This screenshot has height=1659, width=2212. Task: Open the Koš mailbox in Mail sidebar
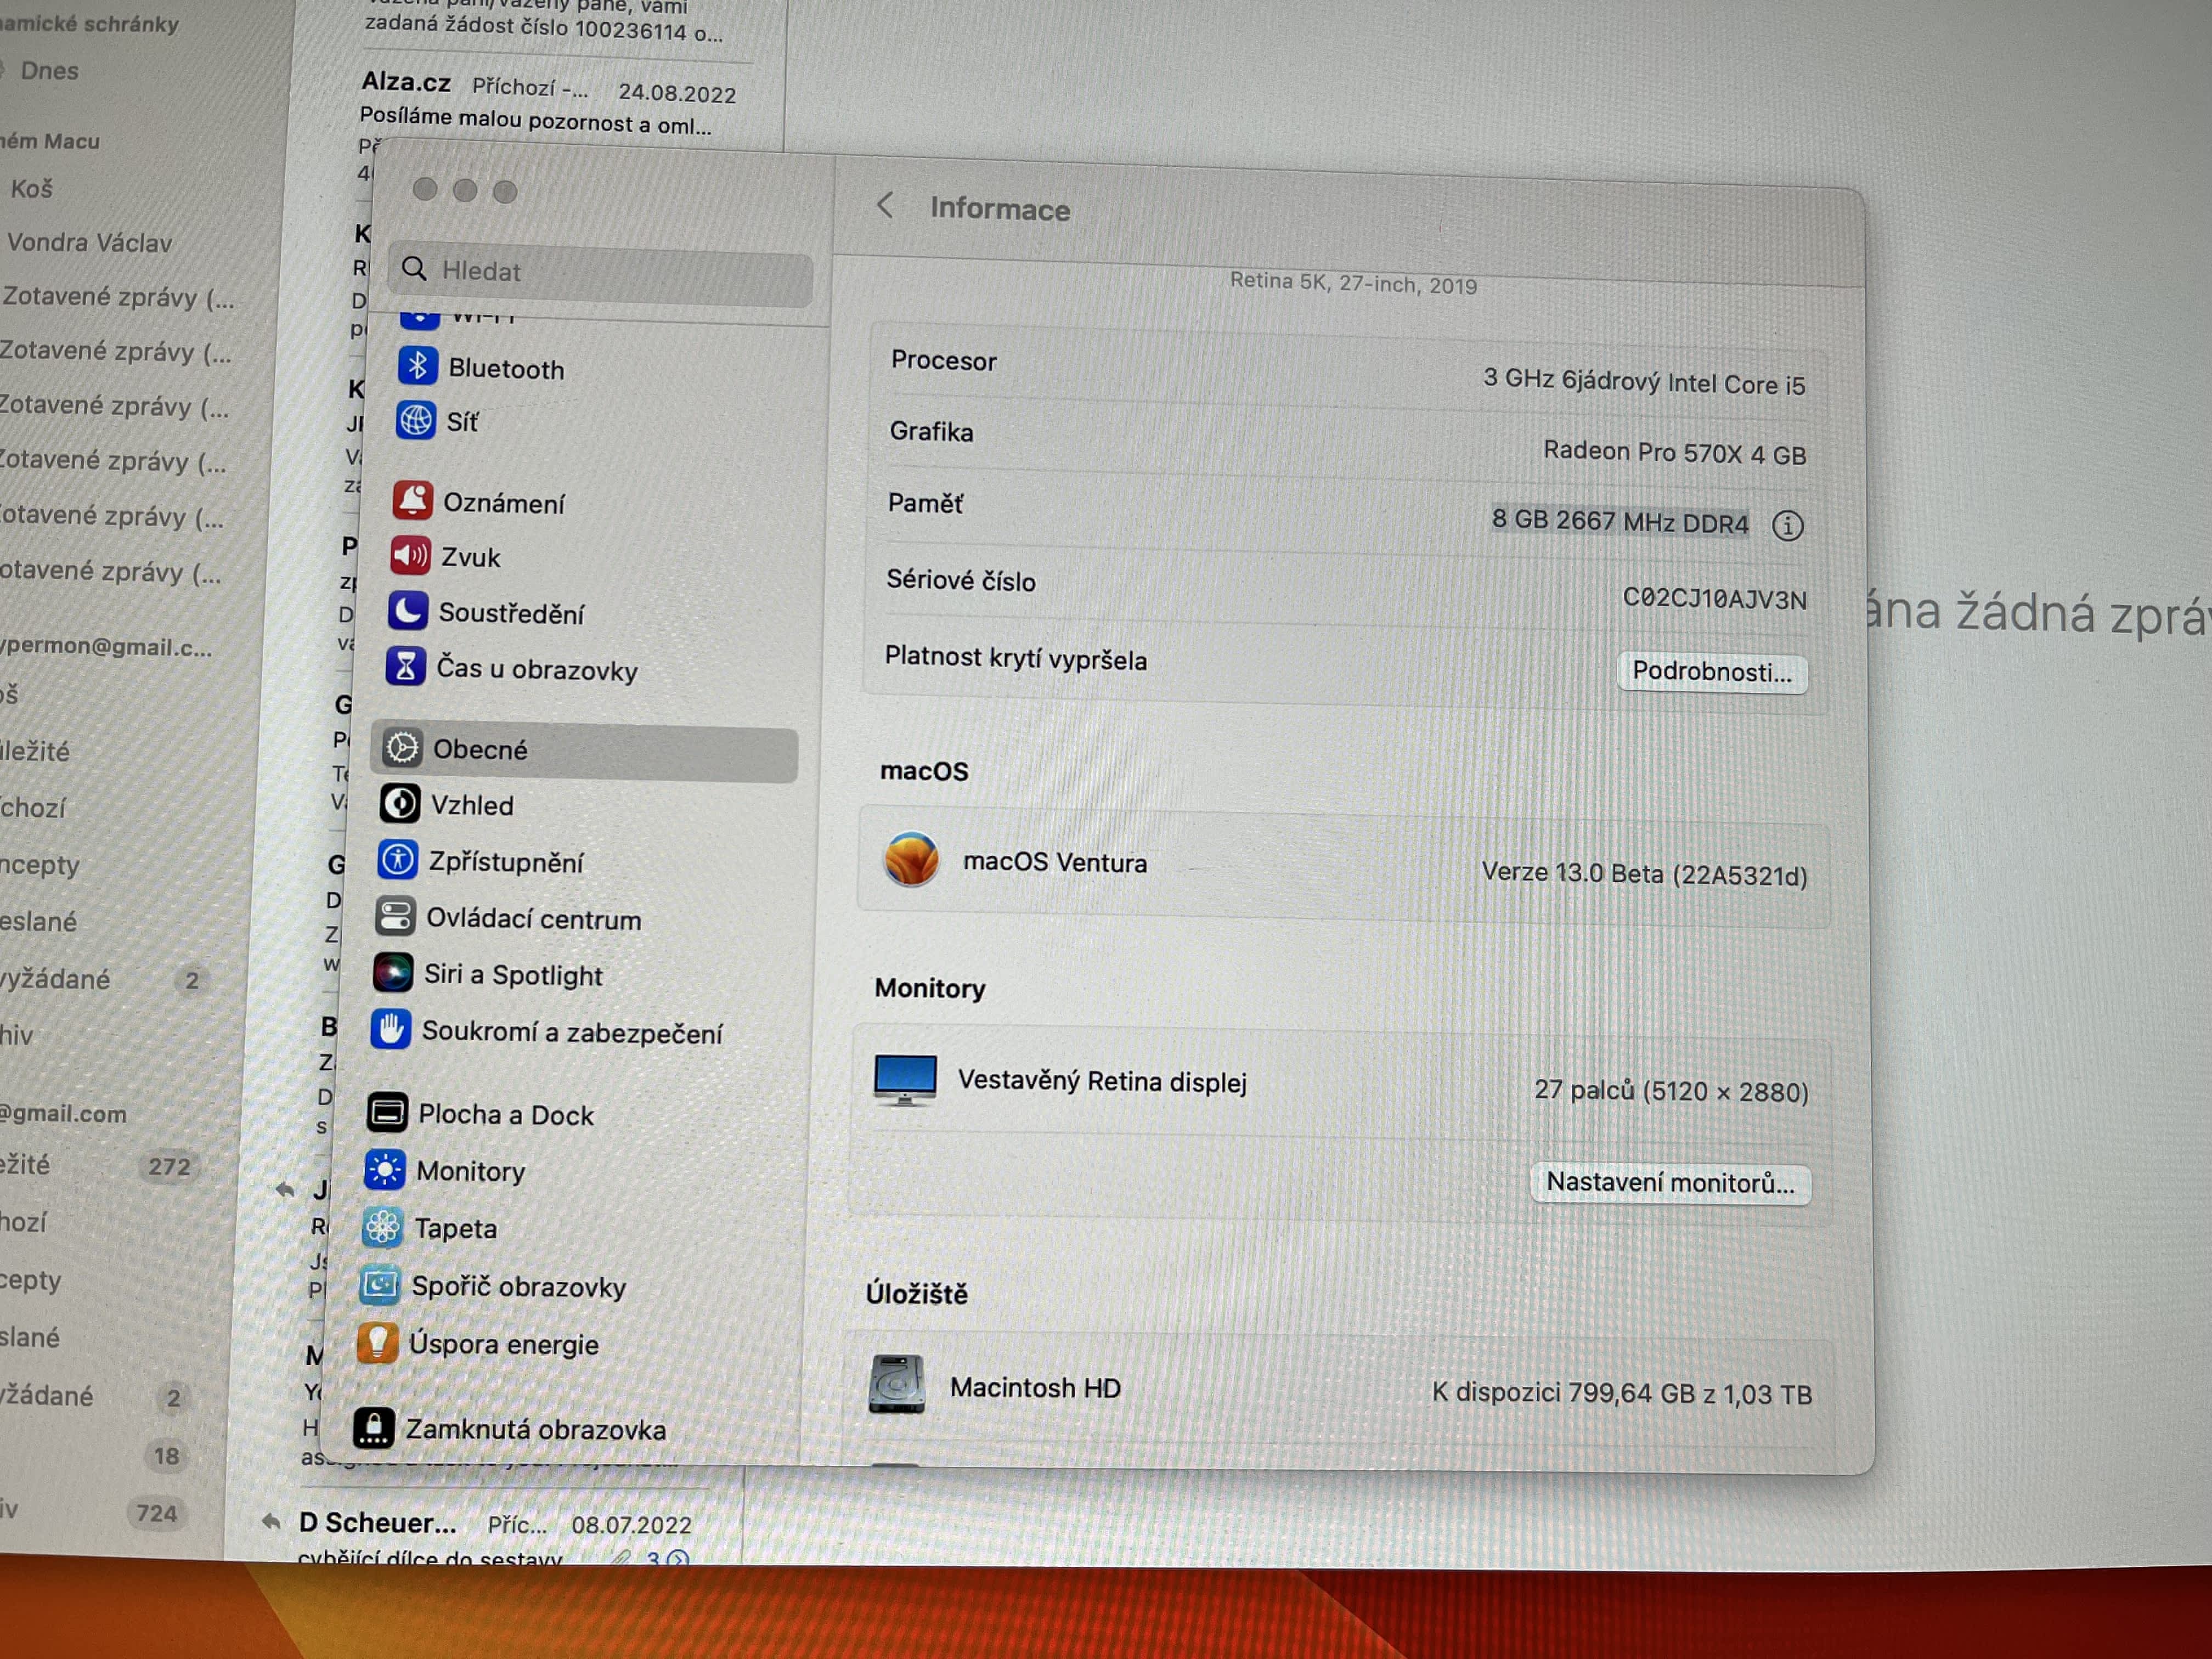(32, 188)
